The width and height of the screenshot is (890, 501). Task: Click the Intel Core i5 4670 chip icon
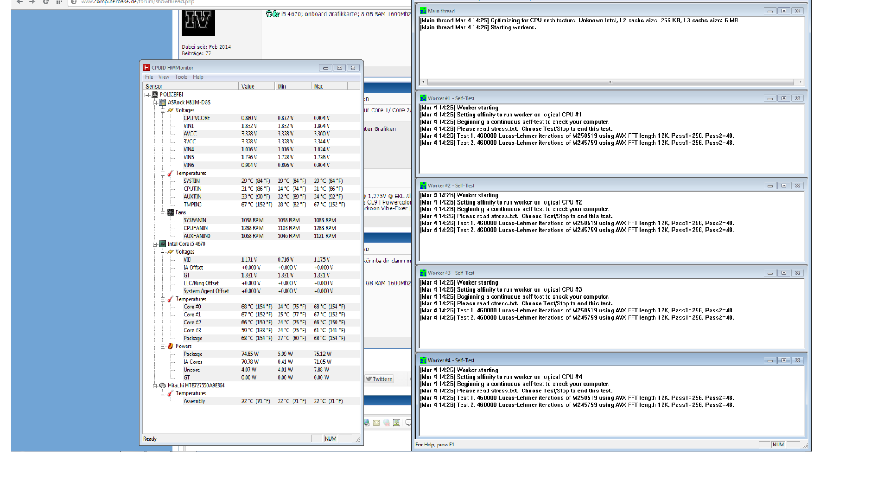coord(163,244)
